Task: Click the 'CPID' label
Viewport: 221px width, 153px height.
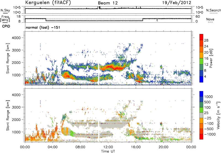Action: 6,26
